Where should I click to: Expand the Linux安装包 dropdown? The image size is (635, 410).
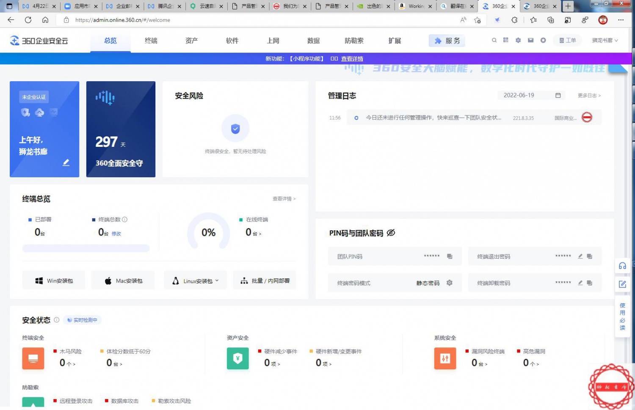tap(196, 281)
